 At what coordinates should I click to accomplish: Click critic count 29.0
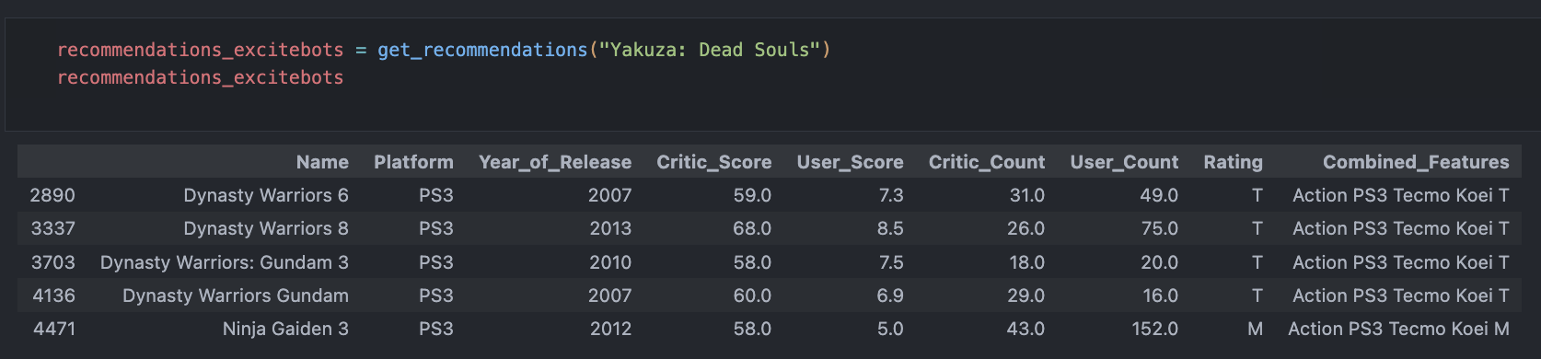(1025, 295)
